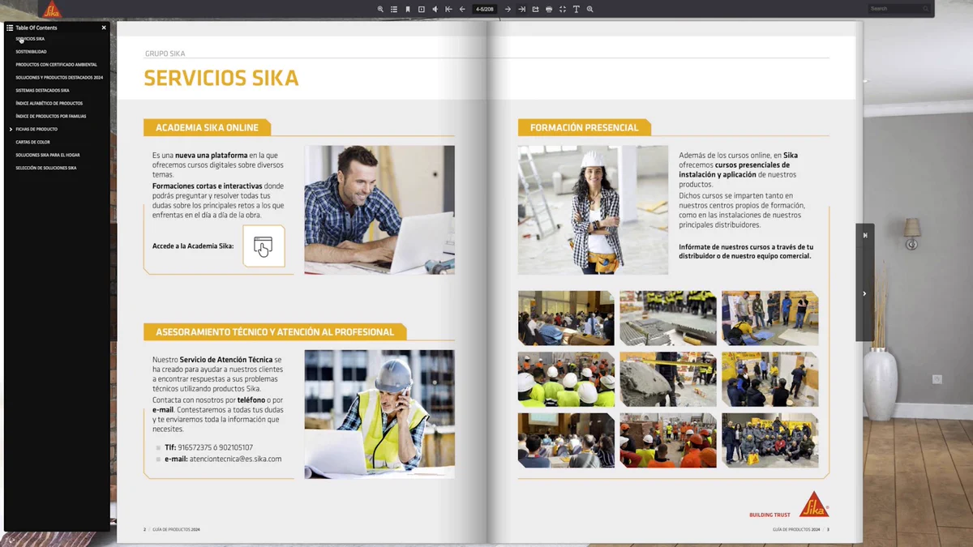Click the Sika logo in top-left corner

click(x=51, y=10)
